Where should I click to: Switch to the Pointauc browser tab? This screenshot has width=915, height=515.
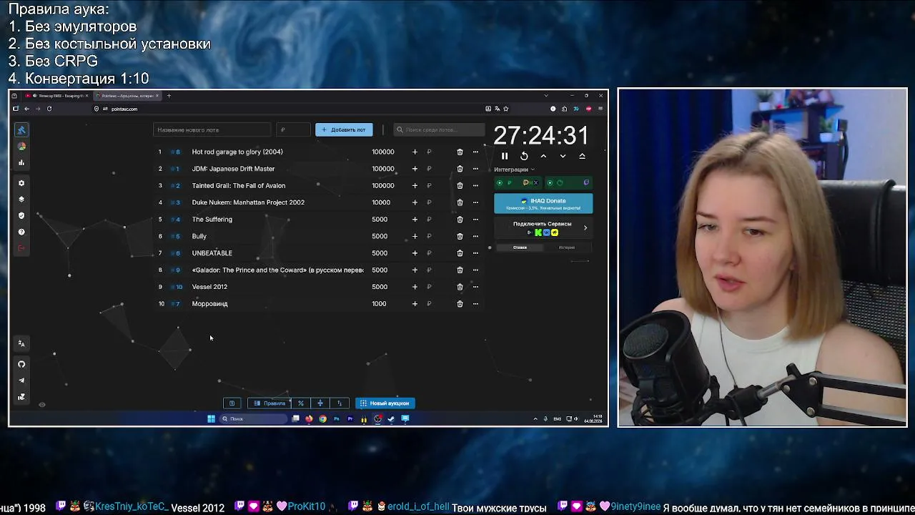[x=128, y=96]
